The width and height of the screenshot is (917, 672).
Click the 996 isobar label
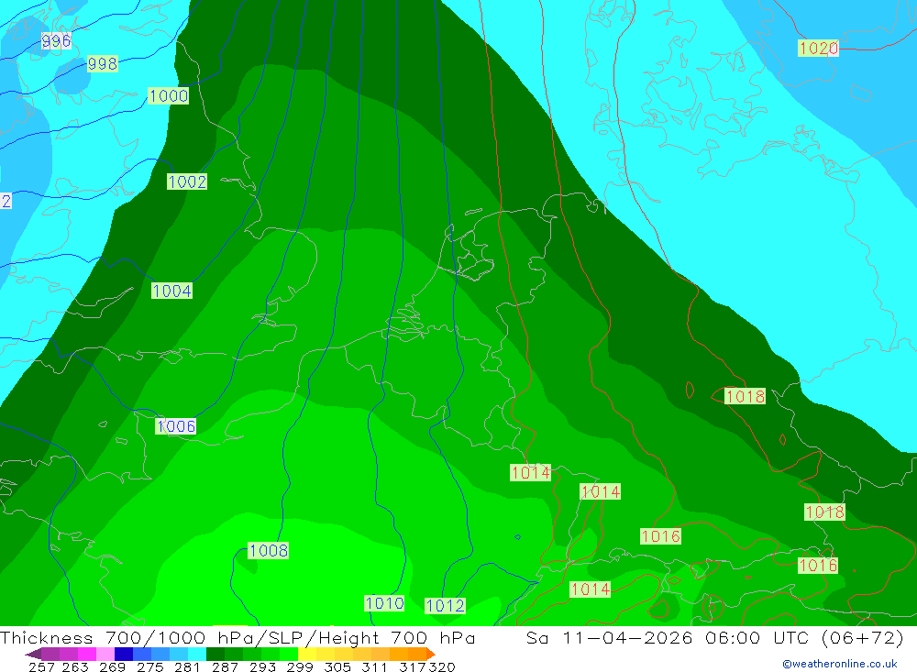tap(56, 41)
